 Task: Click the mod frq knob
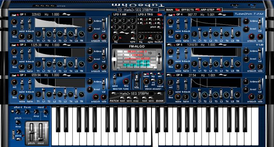[45, 112]
